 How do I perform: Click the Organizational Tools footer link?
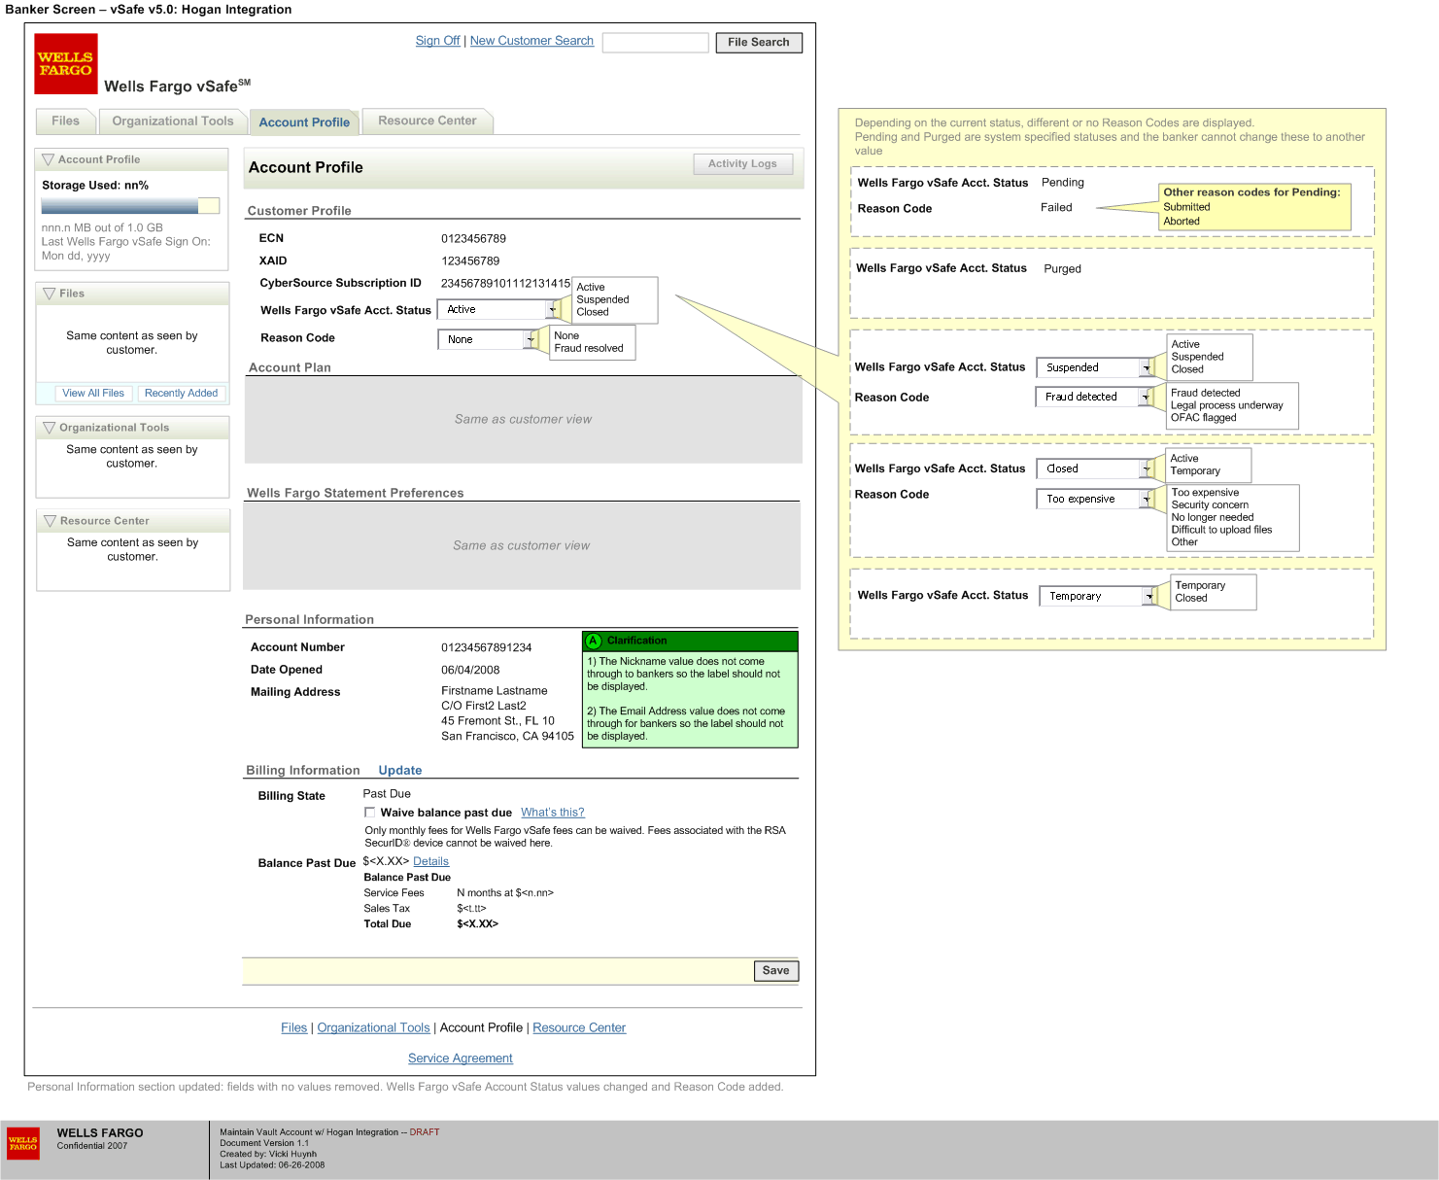click(x=373, y=1028)
